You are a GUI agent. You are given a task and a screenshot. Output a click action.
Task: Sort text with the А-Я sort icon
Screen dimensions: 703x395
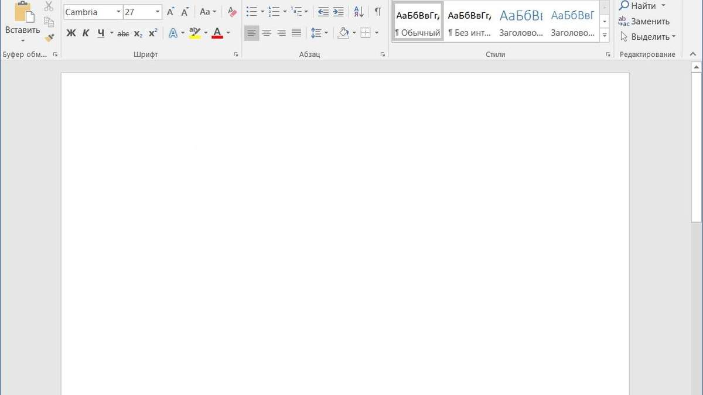pyautogui.click(x=359, y=12)
